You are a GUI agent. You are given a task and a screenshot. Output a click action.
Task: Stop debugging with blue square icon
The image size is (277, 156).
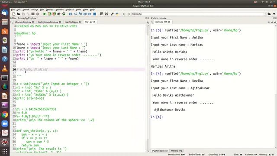coord(95,14)
